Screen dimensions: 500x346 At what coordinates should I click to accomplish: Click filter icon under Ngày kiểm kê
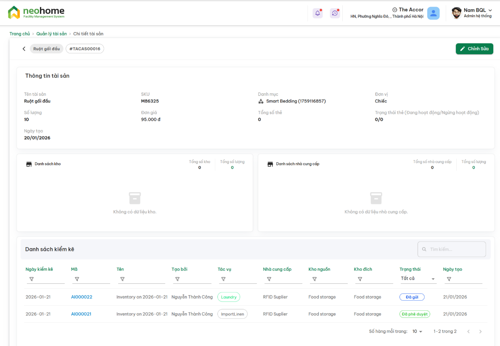click(32, 279)
